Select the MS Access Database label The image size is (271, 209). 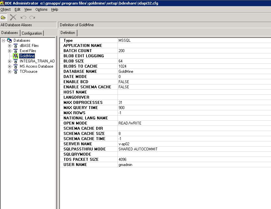coord(37,66)
